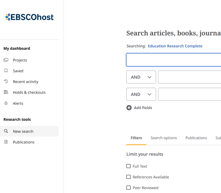Enable the Full Text checkbox

point(128,166)
